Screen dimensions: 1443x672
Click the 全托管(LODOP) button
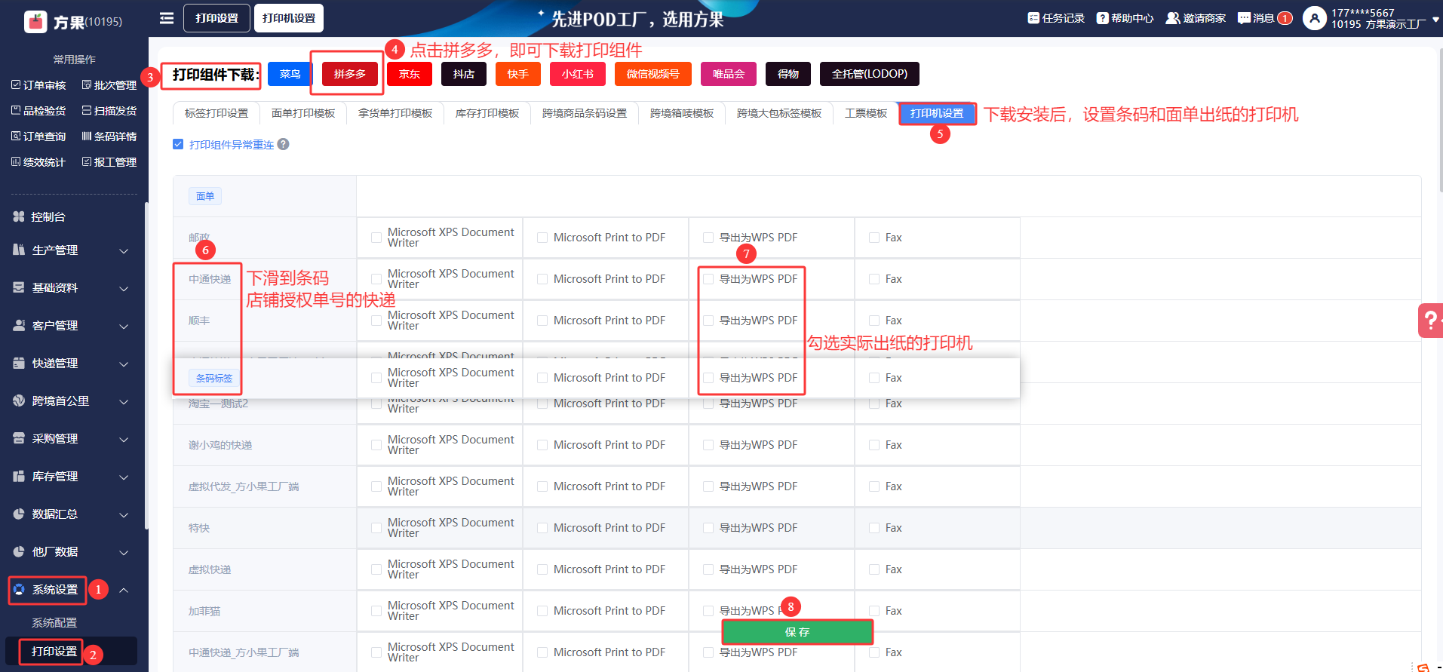[870, 74]
